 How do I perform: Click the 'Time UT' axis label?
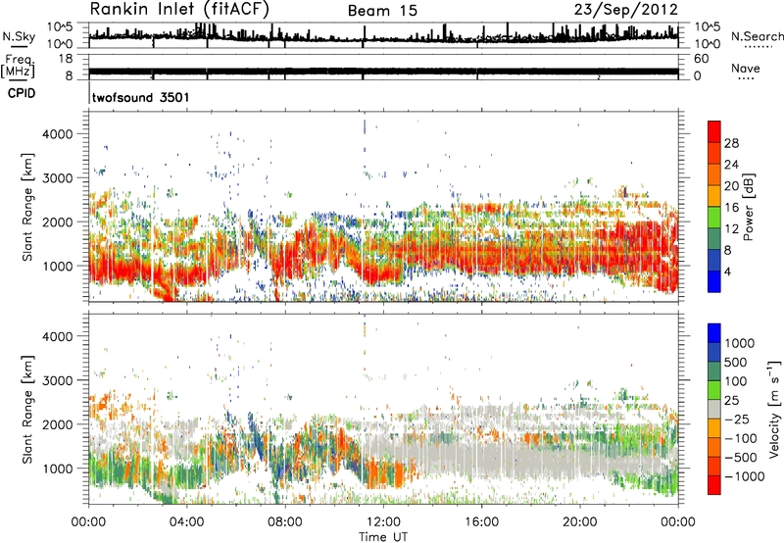383,537
